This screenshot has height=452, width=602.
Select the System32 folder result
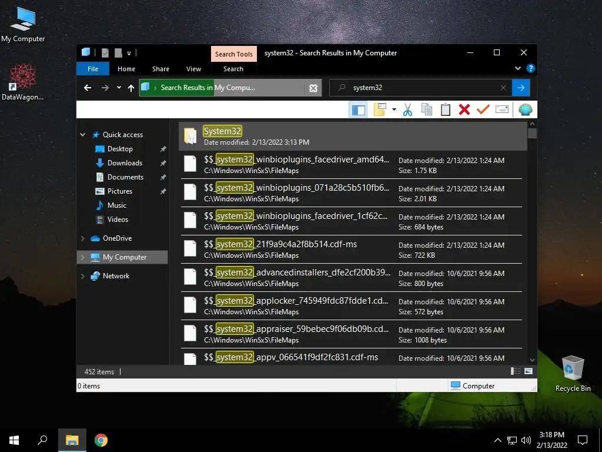(x=353, y=136)
